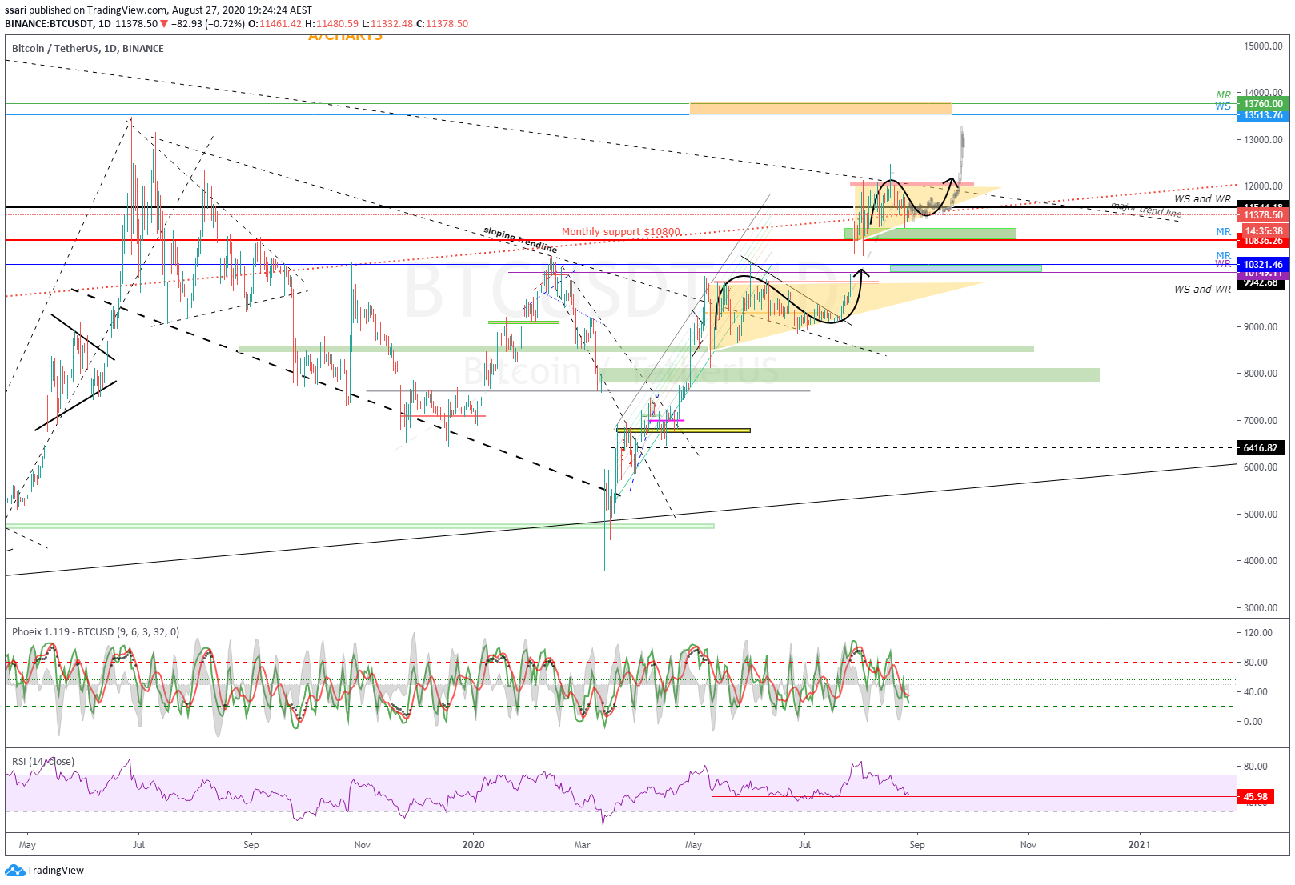Click the low value L:11332.48
Image resolution: width=1295 pixels, height=885 pixels.
tap(387, 24)
